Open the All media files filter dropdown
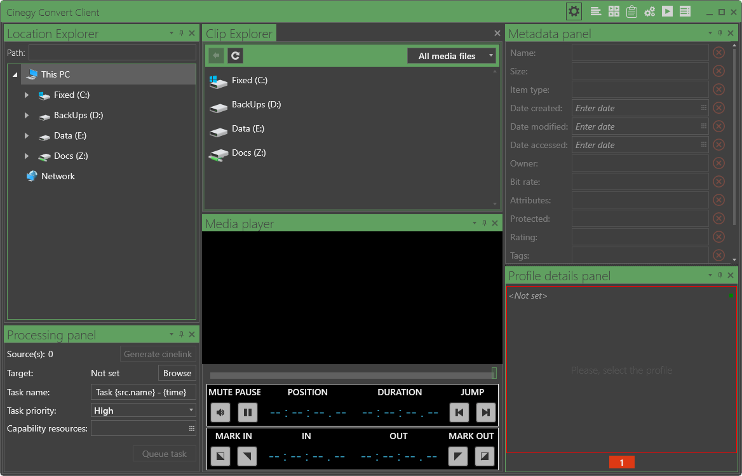The height and width of the screenshot is (476, 742). click(x=452, y=56)
